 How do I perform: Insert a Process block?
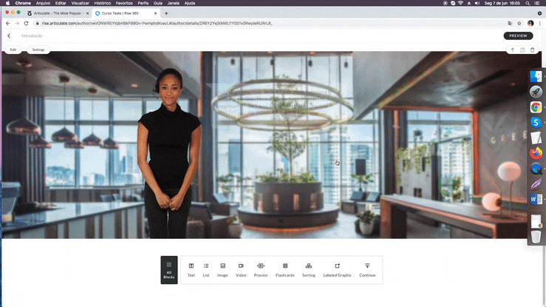pos(261,269)
